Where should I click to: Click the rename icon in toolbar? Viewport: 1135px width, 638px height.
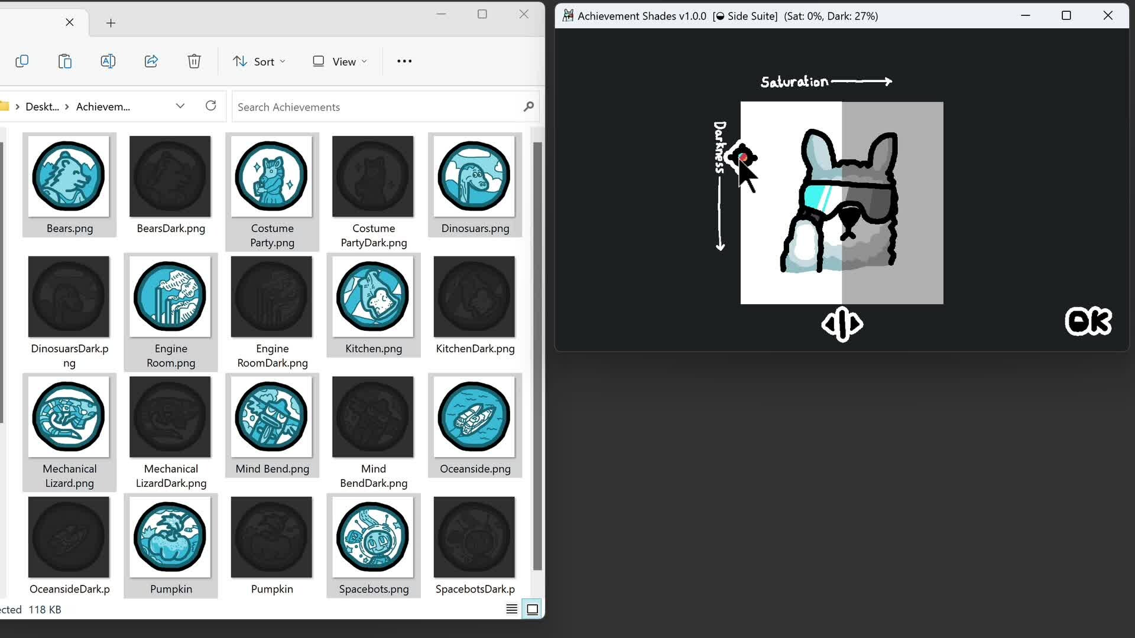coord(108,61)
